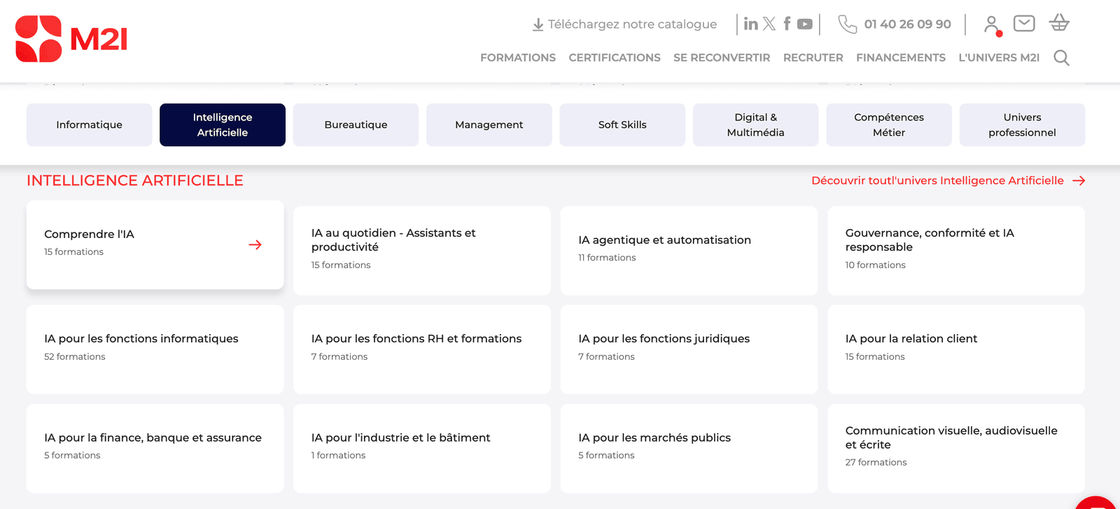Click the '1 formations' count text
The image size is (1120, 509).
[x=338, y=455]
